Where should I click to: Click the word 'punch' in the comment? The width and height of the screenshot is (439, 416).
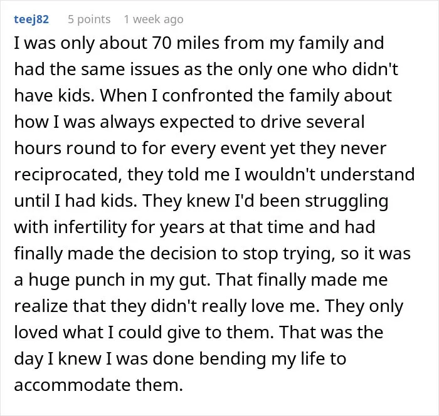pyautogui.click(x=100, y=280)
